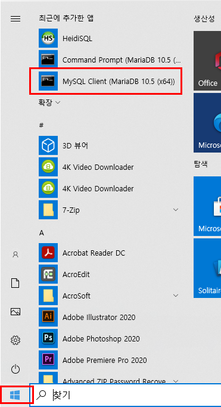Open Settings gear in sidebar

[15, 340]
